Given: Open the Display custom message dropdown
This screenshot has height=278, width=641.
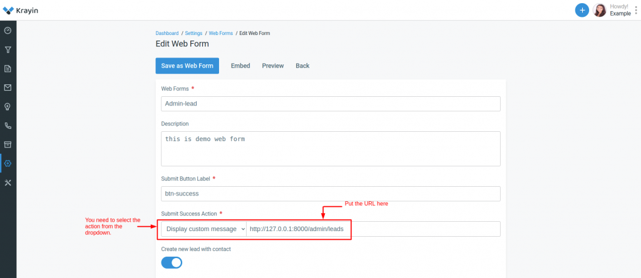Looking at the screenshot, I should point(203,229).
